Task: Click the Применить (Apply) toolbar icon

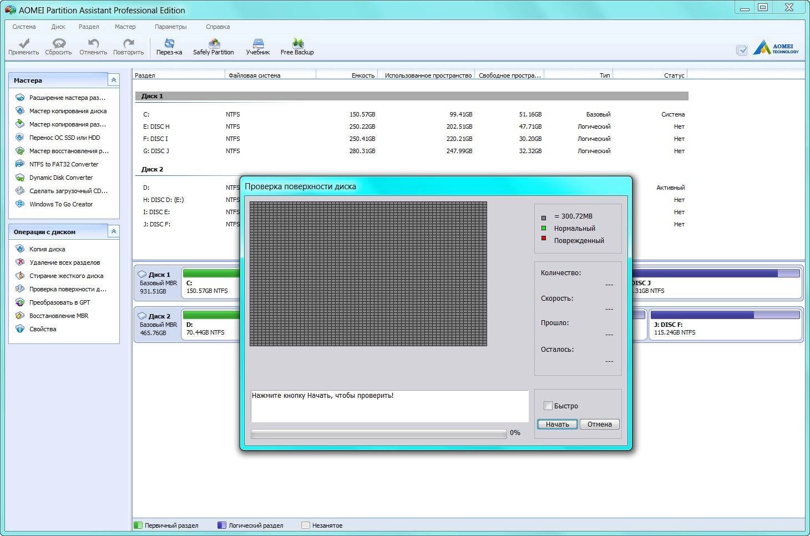Action: coord(23,47)
